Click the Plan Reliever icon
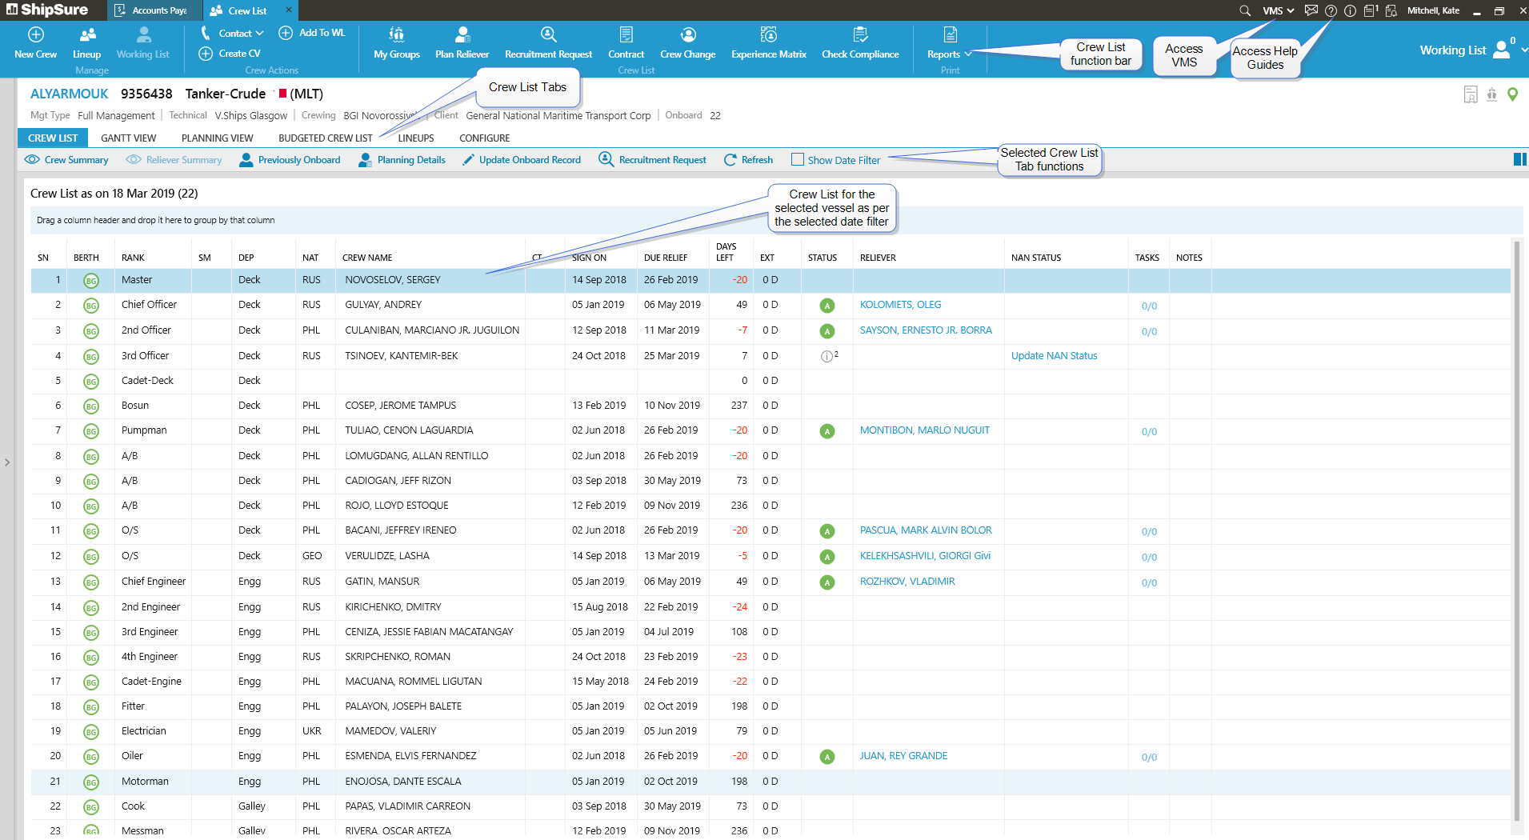 pyautogui.click(x=462, y=35)
